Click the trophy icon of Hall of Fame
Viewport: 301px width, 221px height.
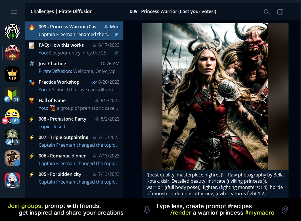(x=32, y=100)
